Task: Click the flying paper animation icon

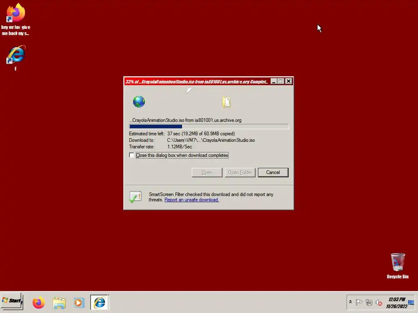Action: click(x=189, y=91)
